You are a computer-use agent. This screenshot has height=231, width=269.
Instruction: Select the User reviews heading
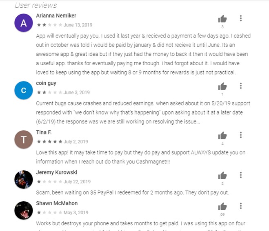pyautogui.click(x=36, y=5)
